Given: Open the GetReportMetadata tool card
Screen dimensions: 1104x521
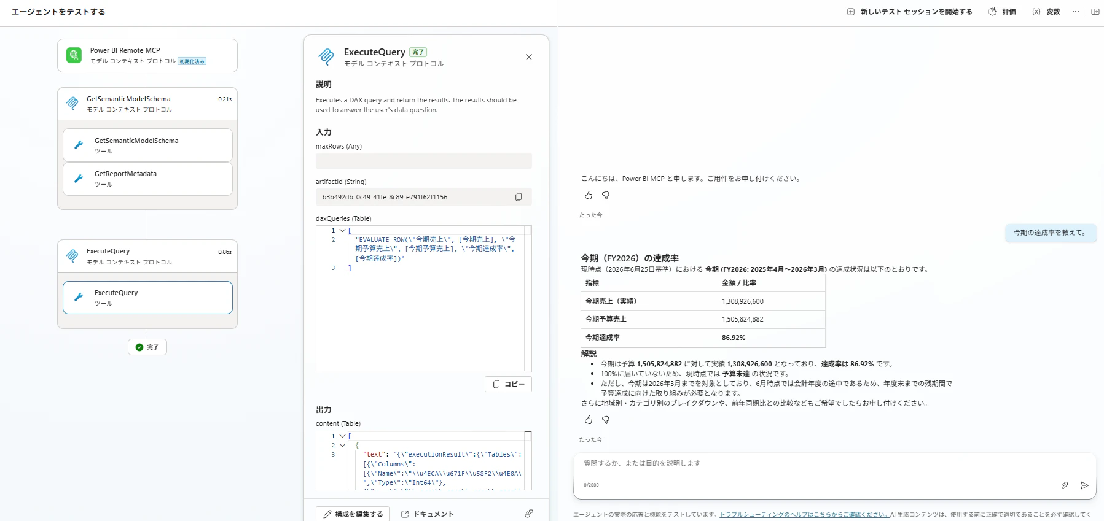Looking at the screenshot, I should (147, 179).
